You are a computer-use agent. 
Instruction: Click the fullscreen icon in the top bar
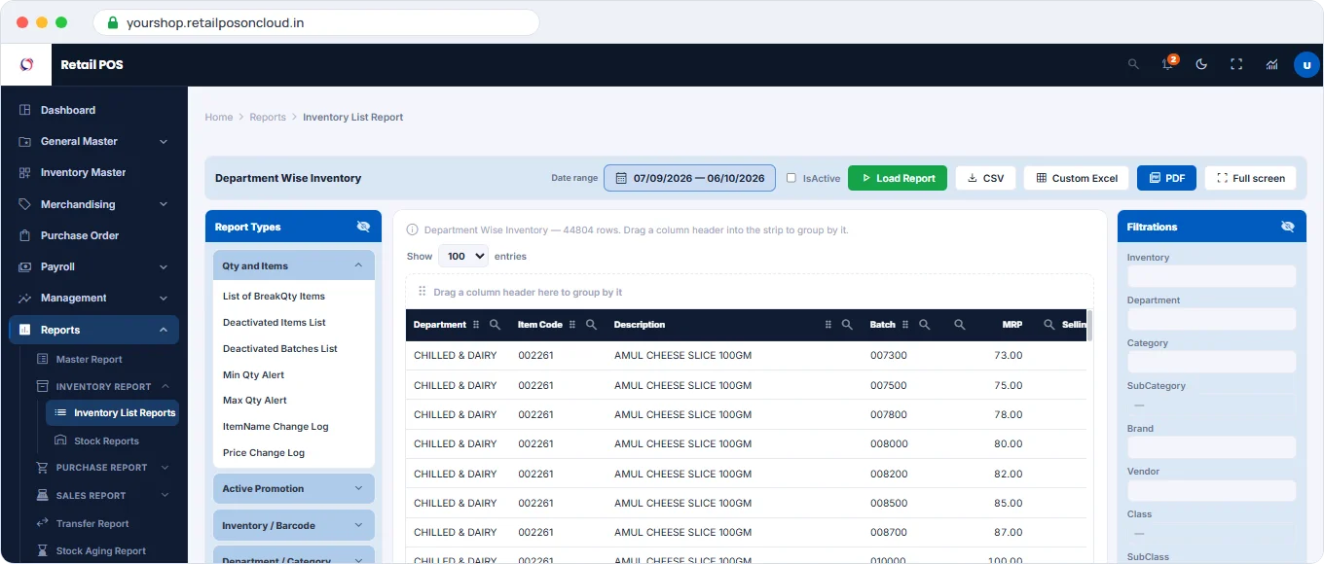[1236, 64]
